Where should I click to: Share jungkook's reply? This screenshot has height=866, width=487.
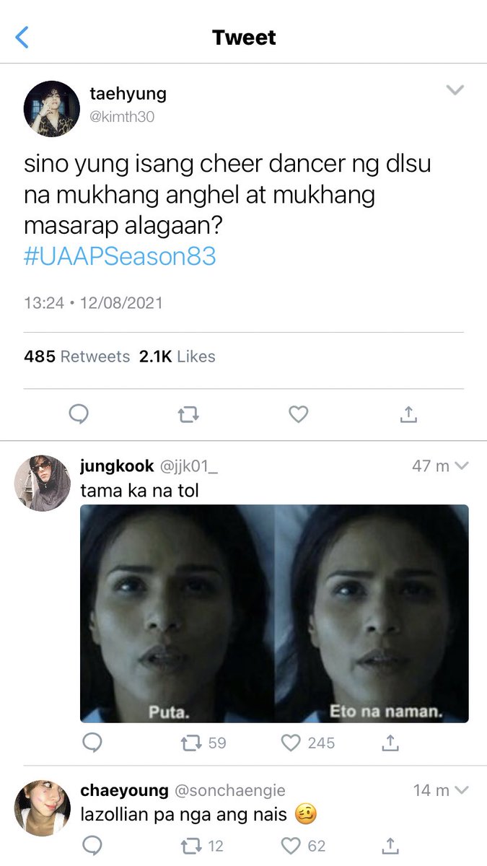390,742
